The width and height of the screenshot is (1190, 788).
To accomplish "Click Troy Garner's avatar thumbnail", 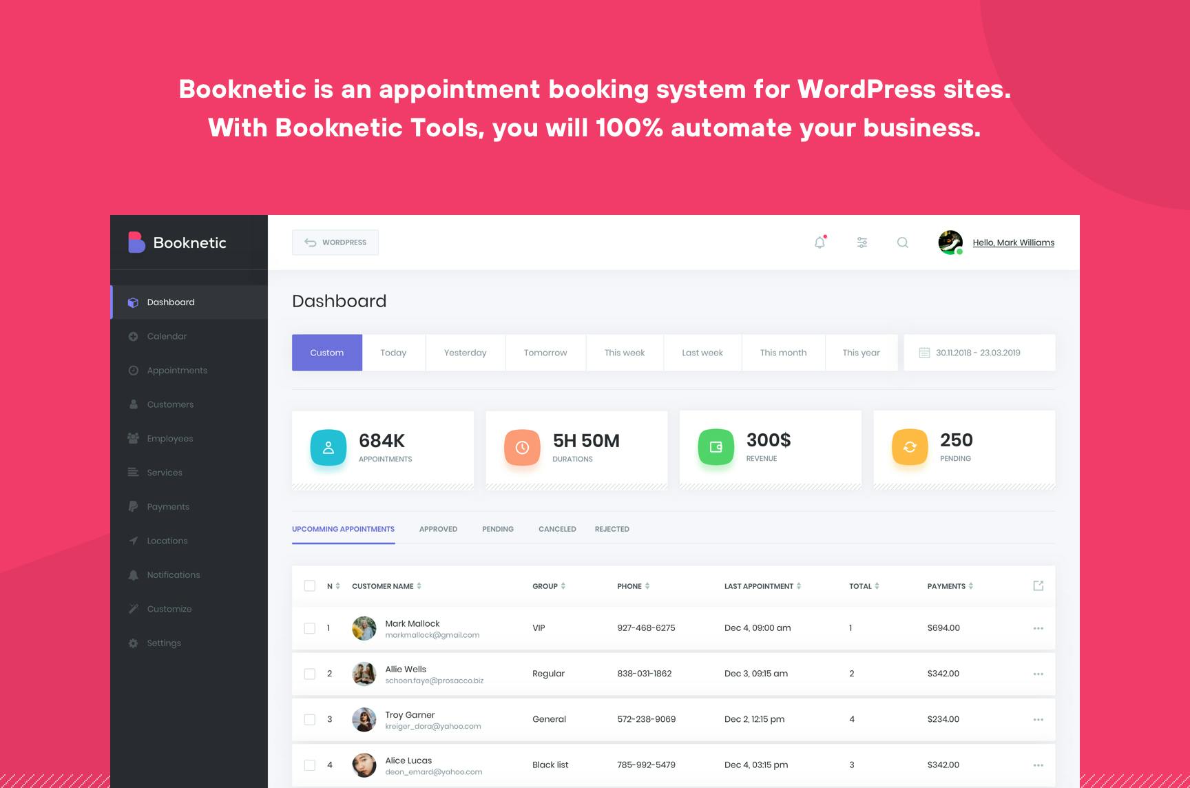I will [364, 719].
